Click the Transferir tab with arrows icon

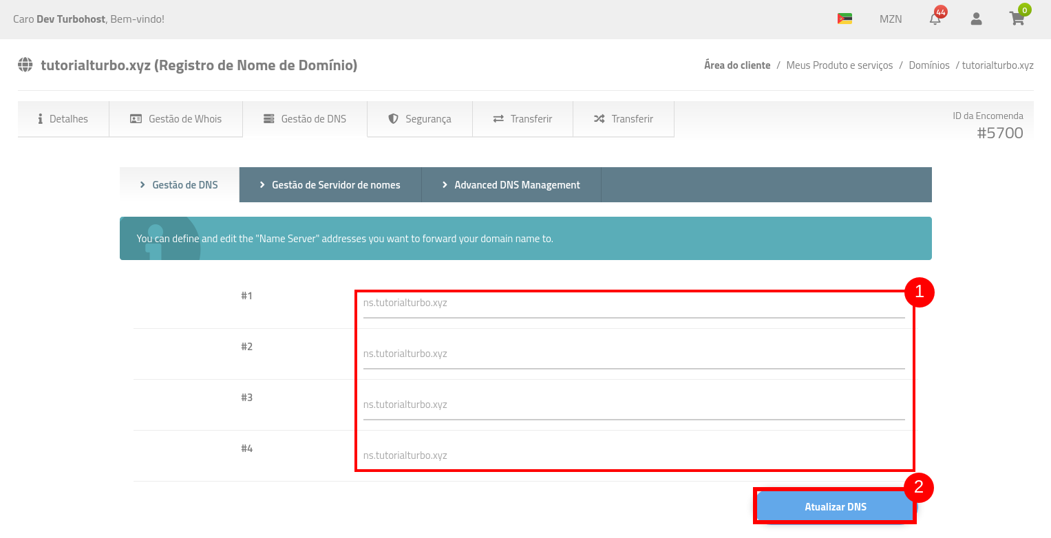pyautogui.click(x=523, y=119)
